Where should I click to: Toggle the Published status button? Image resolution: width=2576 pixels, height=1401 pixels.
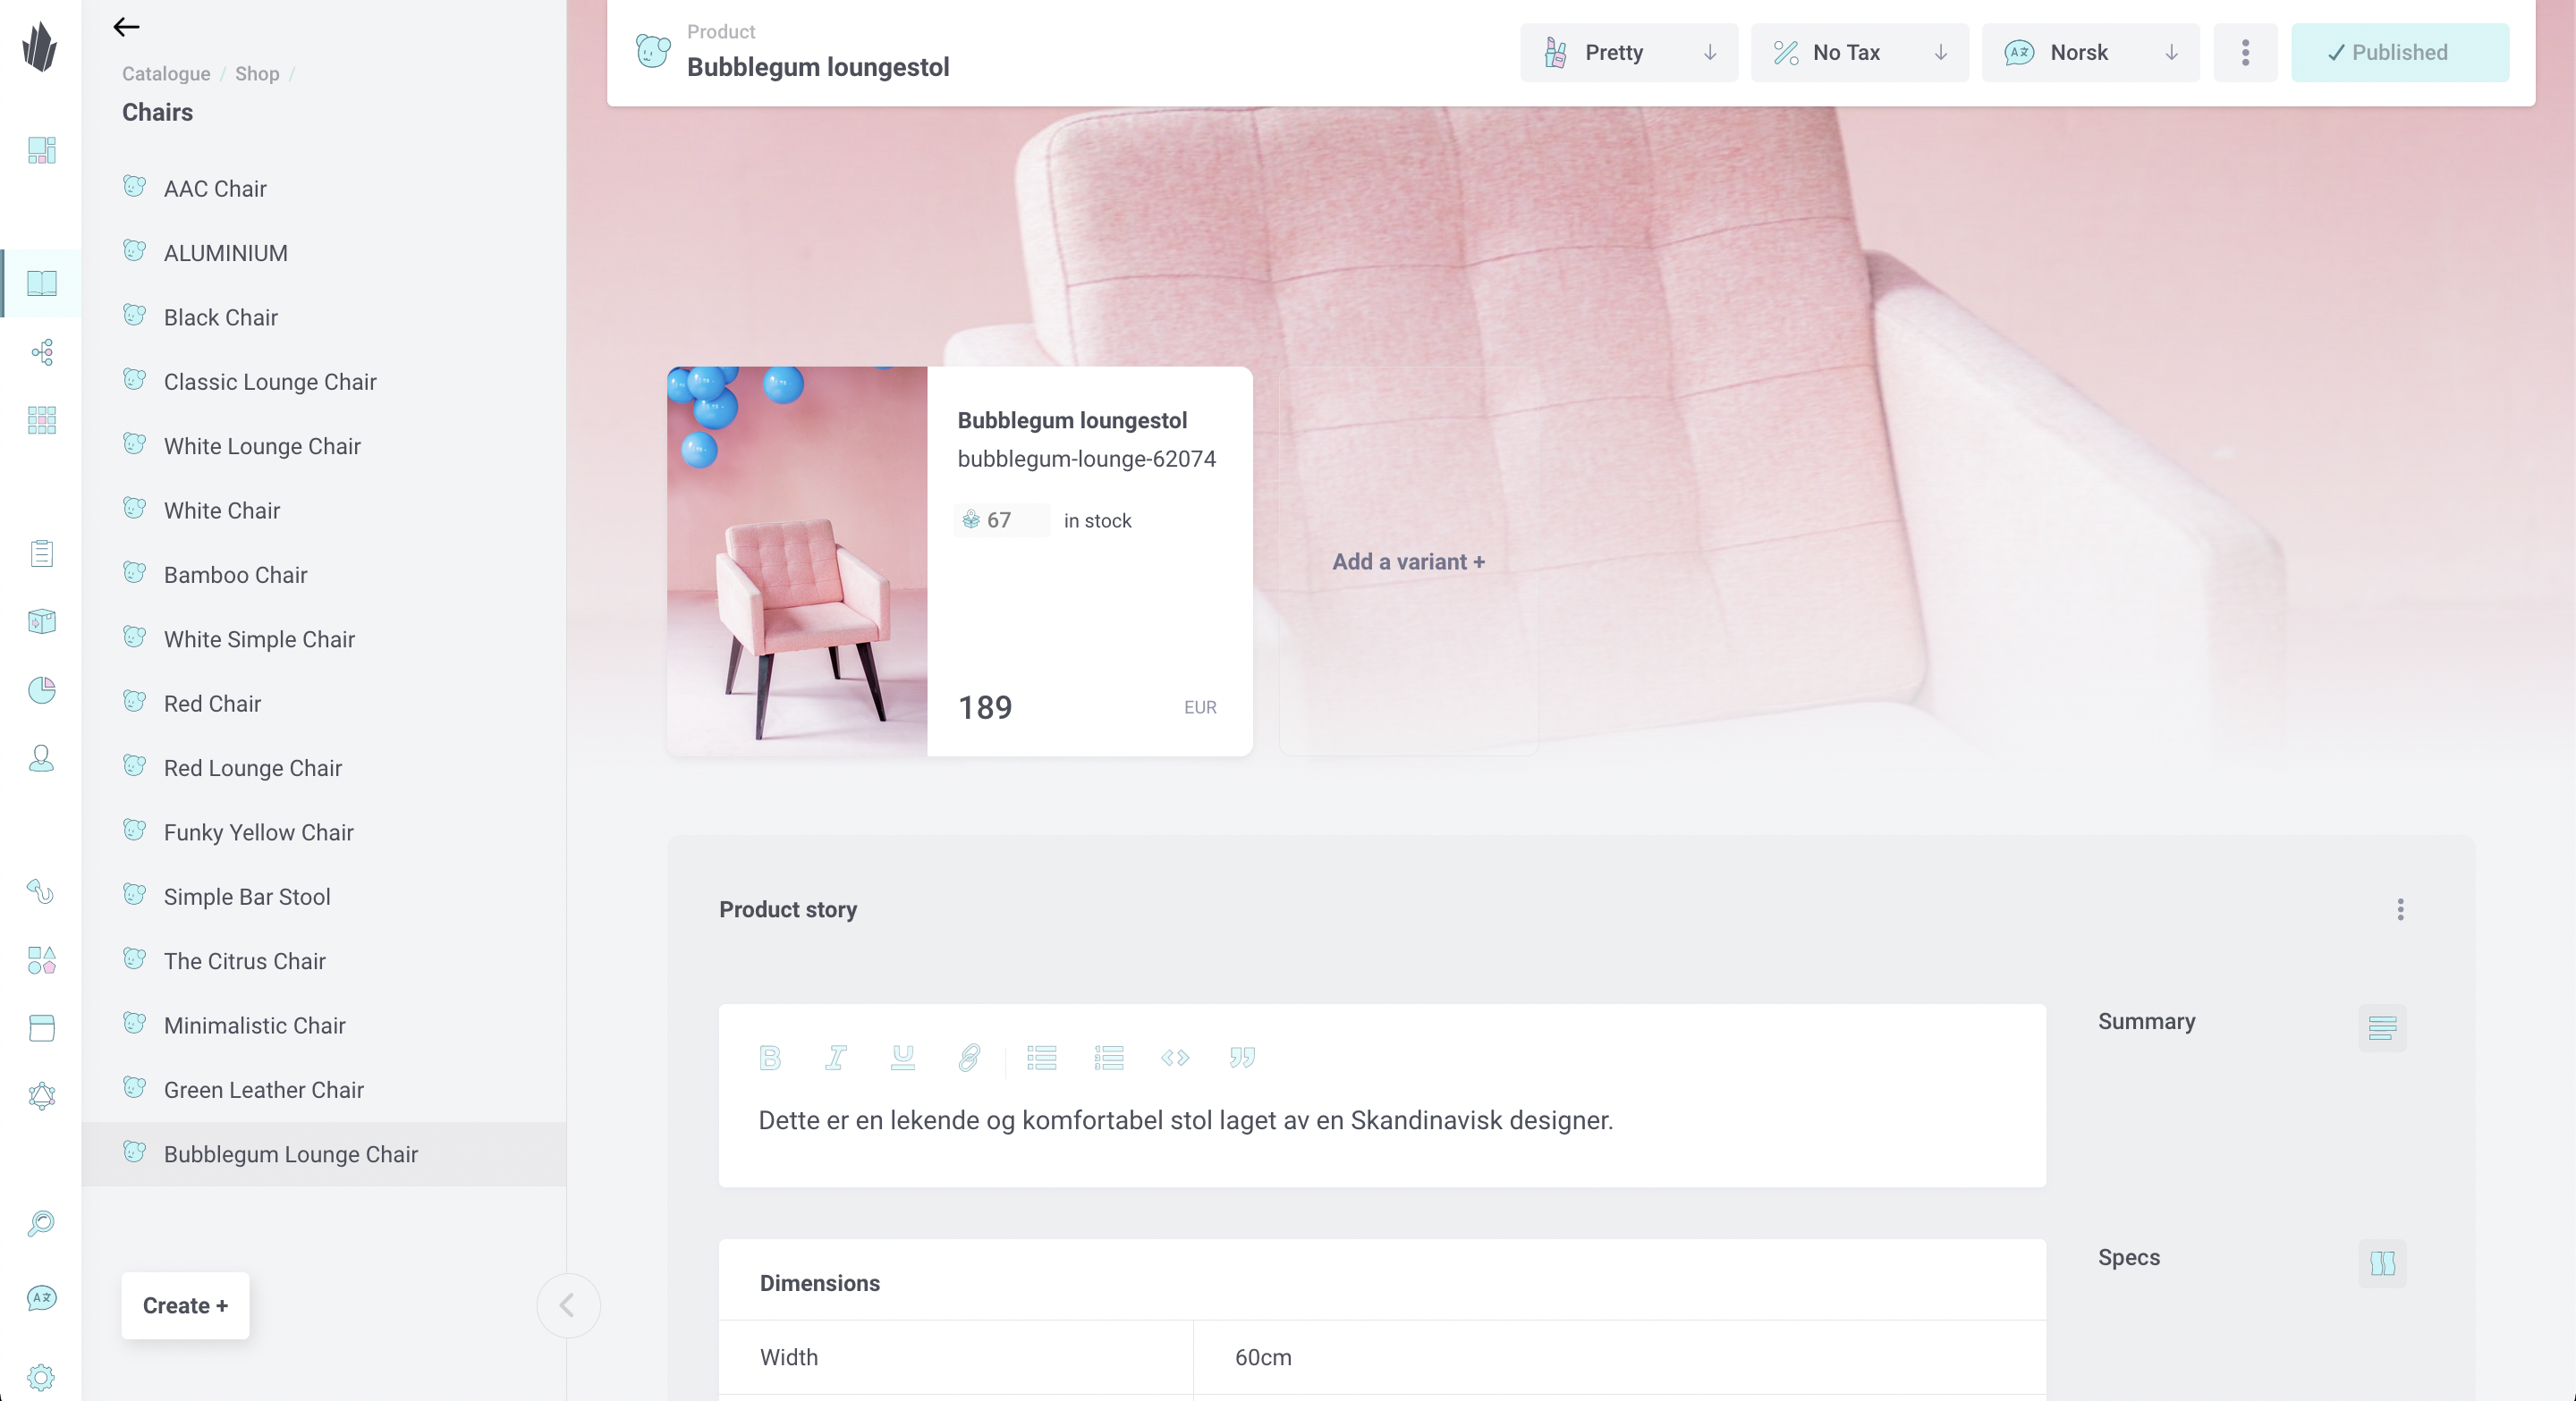[2400, 53]
